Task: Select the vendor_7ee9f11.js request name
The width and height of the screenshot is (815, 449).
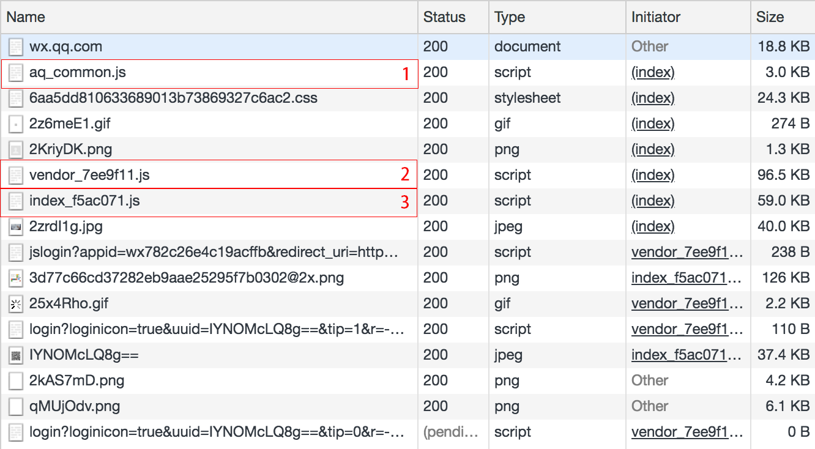Action: 89,176
